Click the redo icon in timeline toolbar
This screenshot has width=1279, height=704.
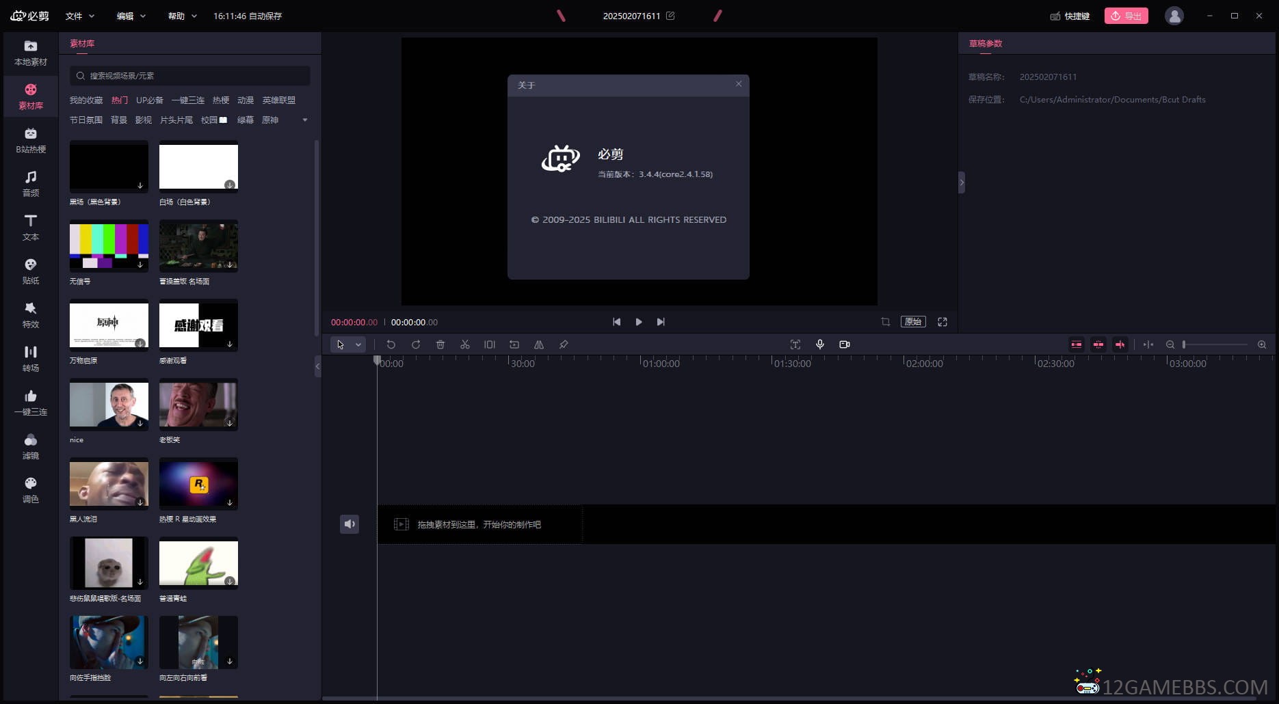(x=416, y=344)
